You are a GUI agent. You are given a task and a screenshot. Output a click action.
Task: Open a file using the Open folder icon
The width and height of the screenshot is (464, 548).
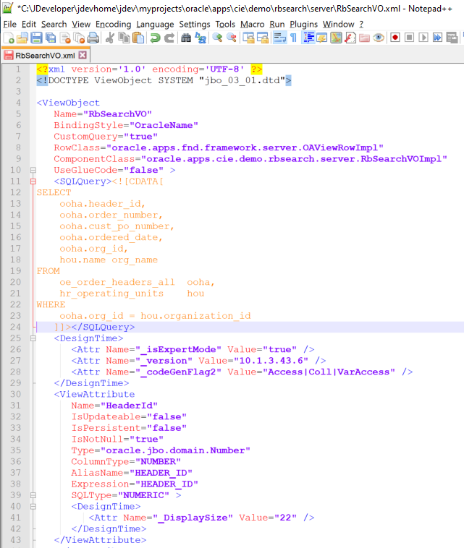(22, 38)
